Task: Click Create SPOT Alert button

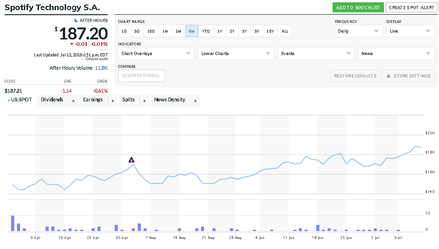Action: (x=411, y=7)
